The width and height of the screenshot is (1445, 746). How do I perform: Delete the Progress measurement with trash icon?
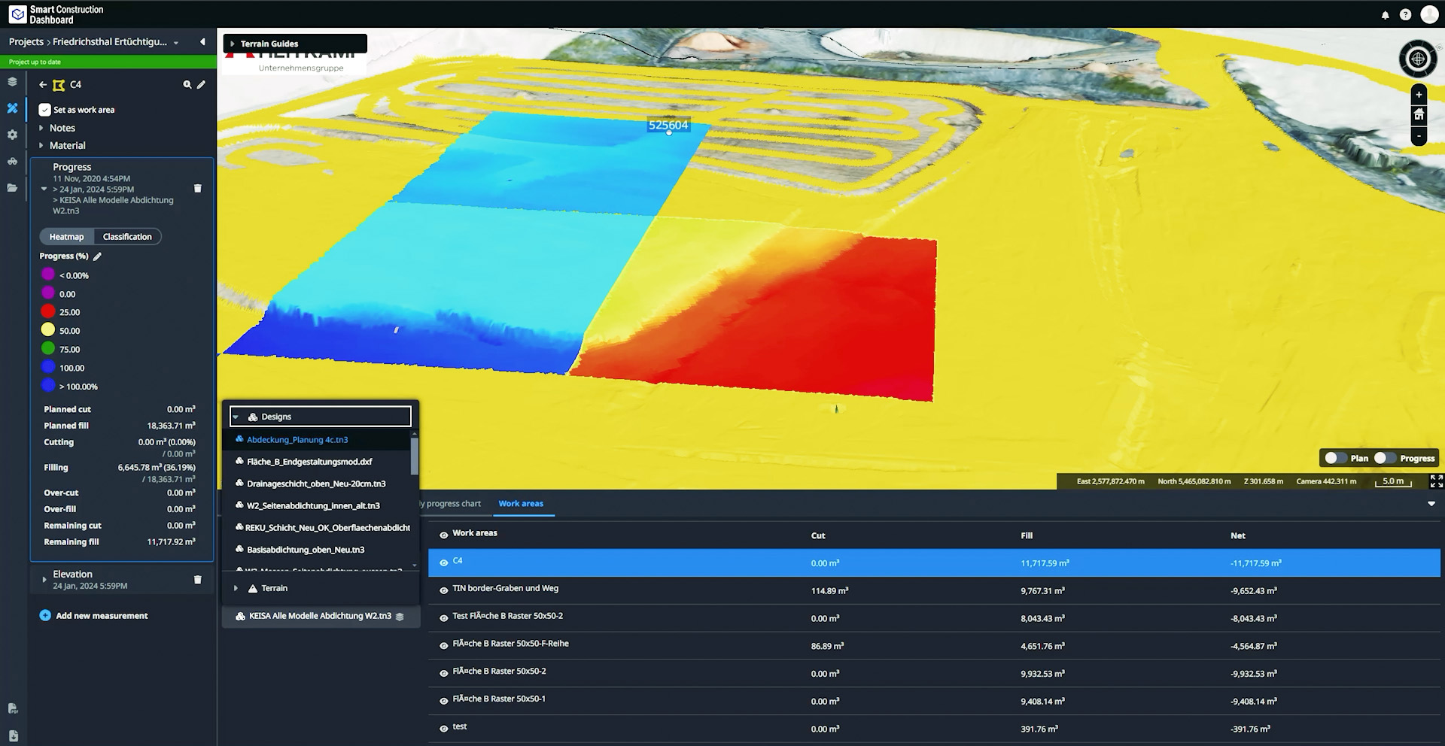[x=198, y=189]
